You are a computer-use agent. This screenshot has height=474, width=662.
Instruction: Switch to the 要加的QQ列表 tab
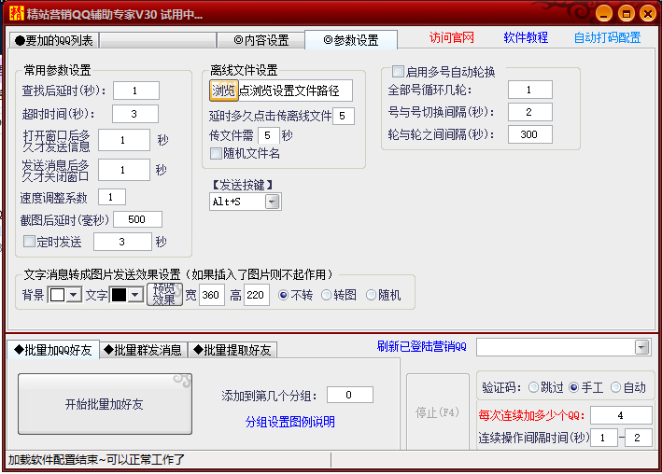click(54, 40)
